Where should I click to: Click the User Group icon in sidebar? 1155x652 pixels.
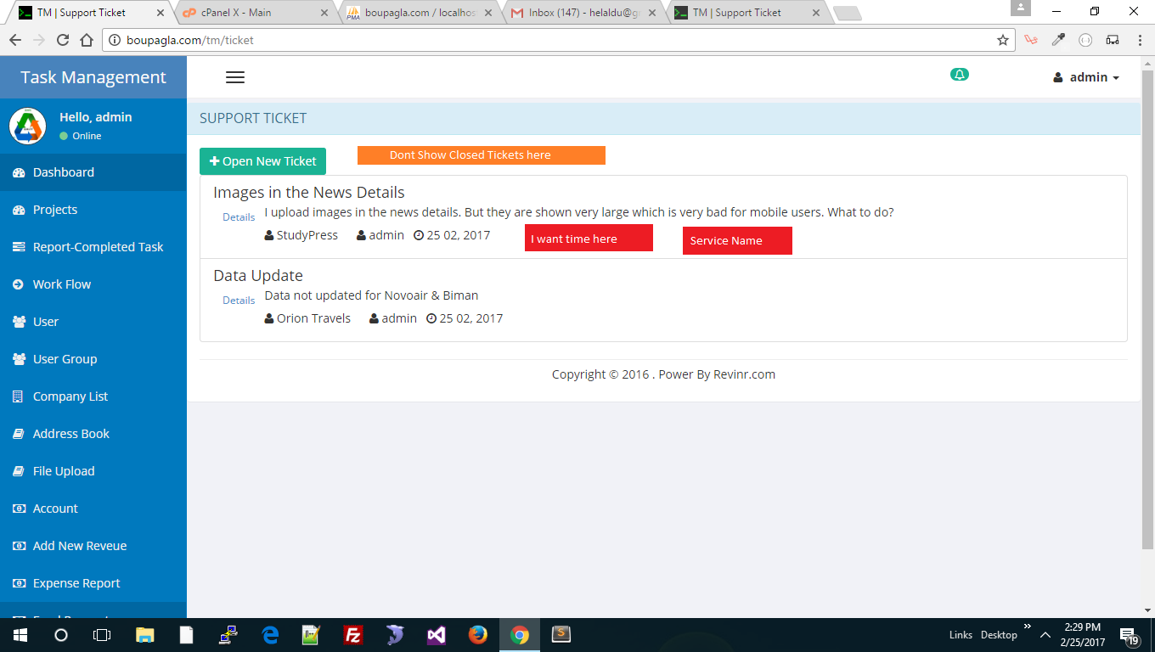19,359
